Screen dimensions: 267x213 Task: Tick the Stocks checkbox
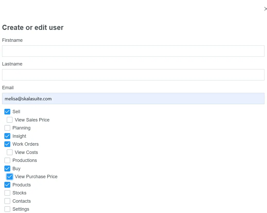coord(7,193)
